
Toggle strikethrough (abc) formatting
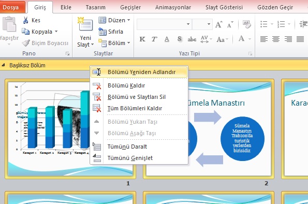coord(192,39)
